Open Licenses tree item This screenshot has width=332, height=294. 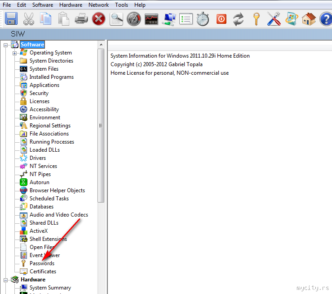[40, 101]
